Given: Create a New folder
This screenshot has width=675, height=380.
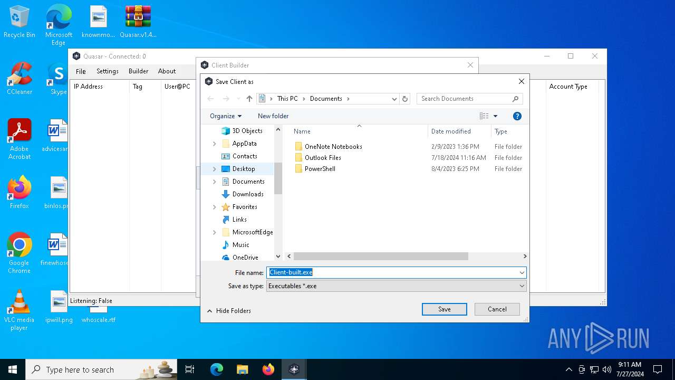Looking at the screenshot, I should 273,116.
